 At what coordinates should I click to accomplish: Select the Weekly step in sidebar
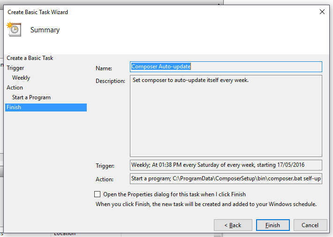[21, 78]
